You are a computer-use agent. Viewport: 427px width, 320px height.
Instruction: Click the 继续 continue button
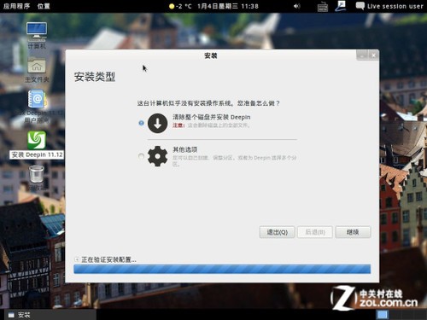[x=353, y=232]
